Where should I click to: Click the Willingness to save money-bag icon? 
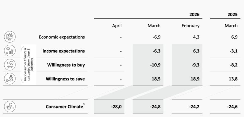pos(10,79)
